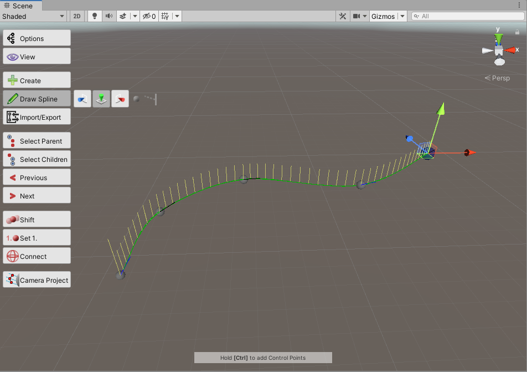Open the Import/Export tool
527x372 pixels.
(37, 116)
